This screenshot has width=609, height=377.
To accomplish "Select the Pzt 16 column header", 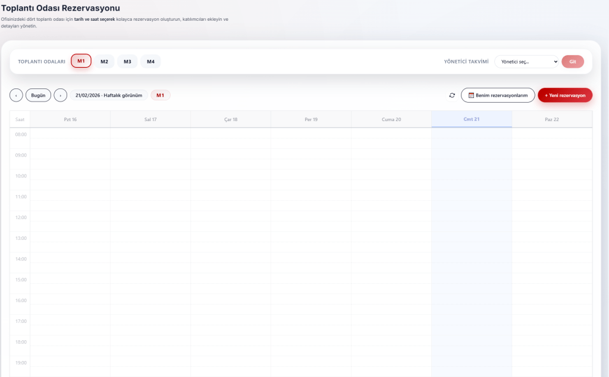I will point(70,119).
